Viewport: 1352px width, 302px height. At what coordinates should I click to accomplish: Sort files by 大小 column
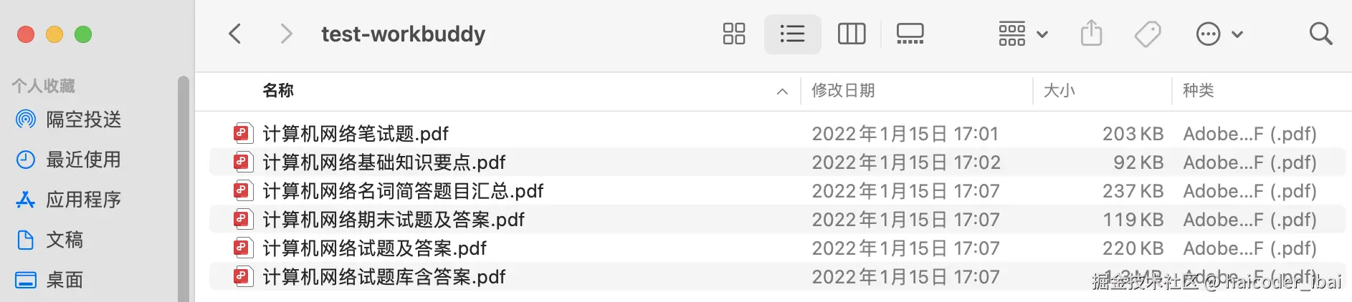[x=1059, y=91]
